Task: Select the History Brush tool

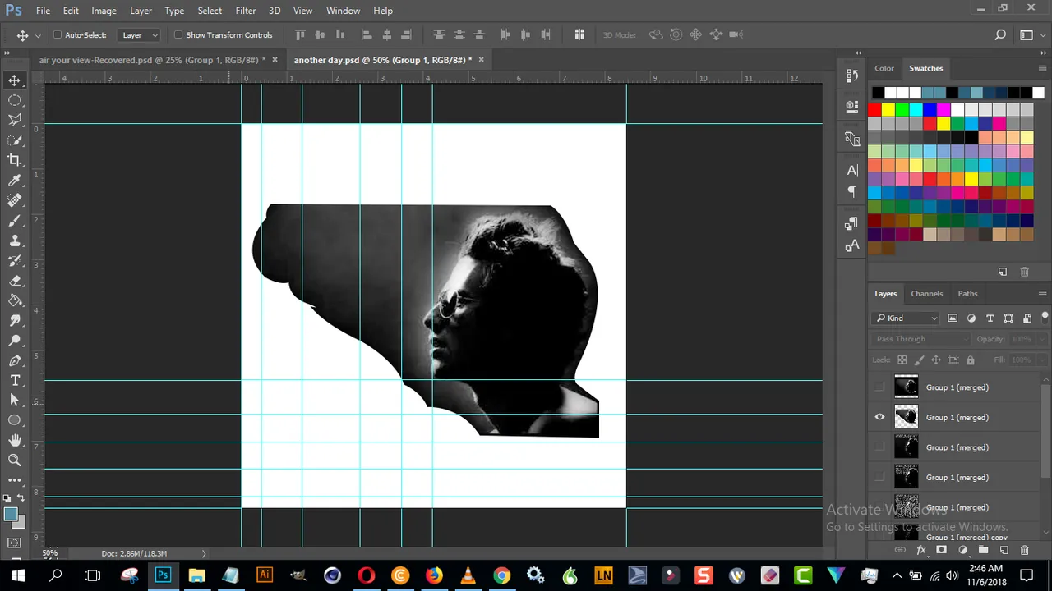Action: pyautogui.click(x=15, y=261)
